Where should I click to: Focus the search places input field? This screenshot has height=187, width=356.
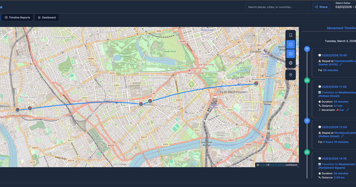(x=277, y=7)
